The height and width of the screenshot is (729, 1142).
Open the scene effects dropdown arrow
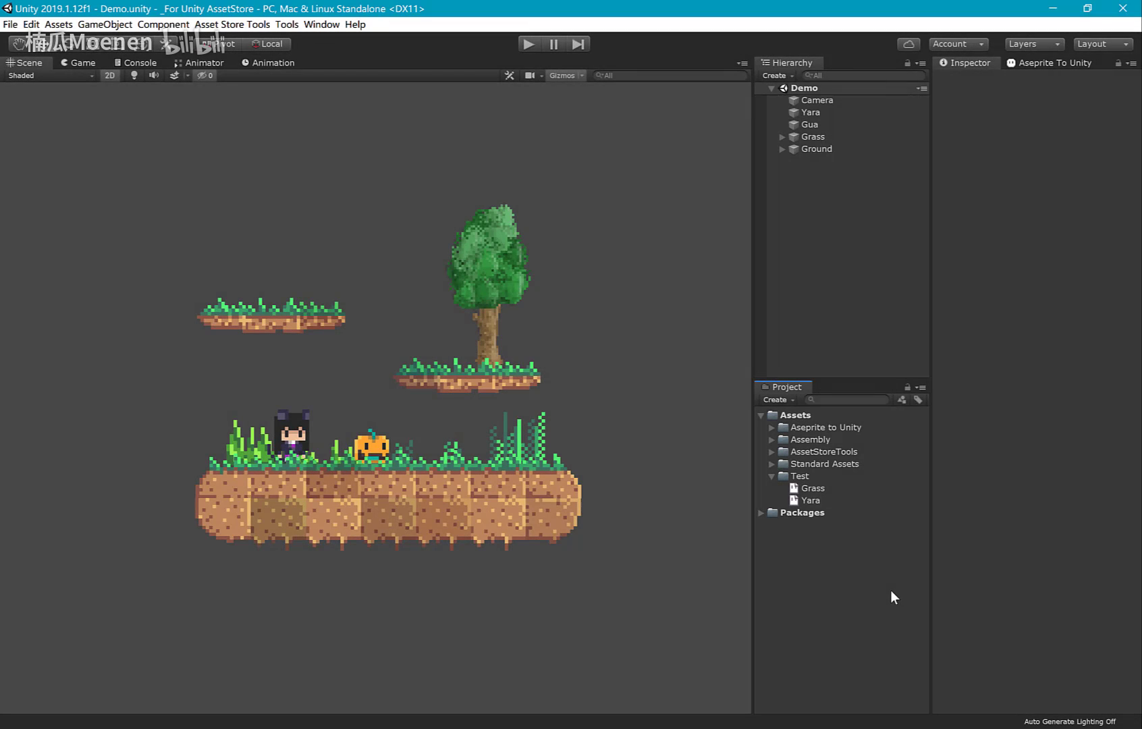click(187, 76)
